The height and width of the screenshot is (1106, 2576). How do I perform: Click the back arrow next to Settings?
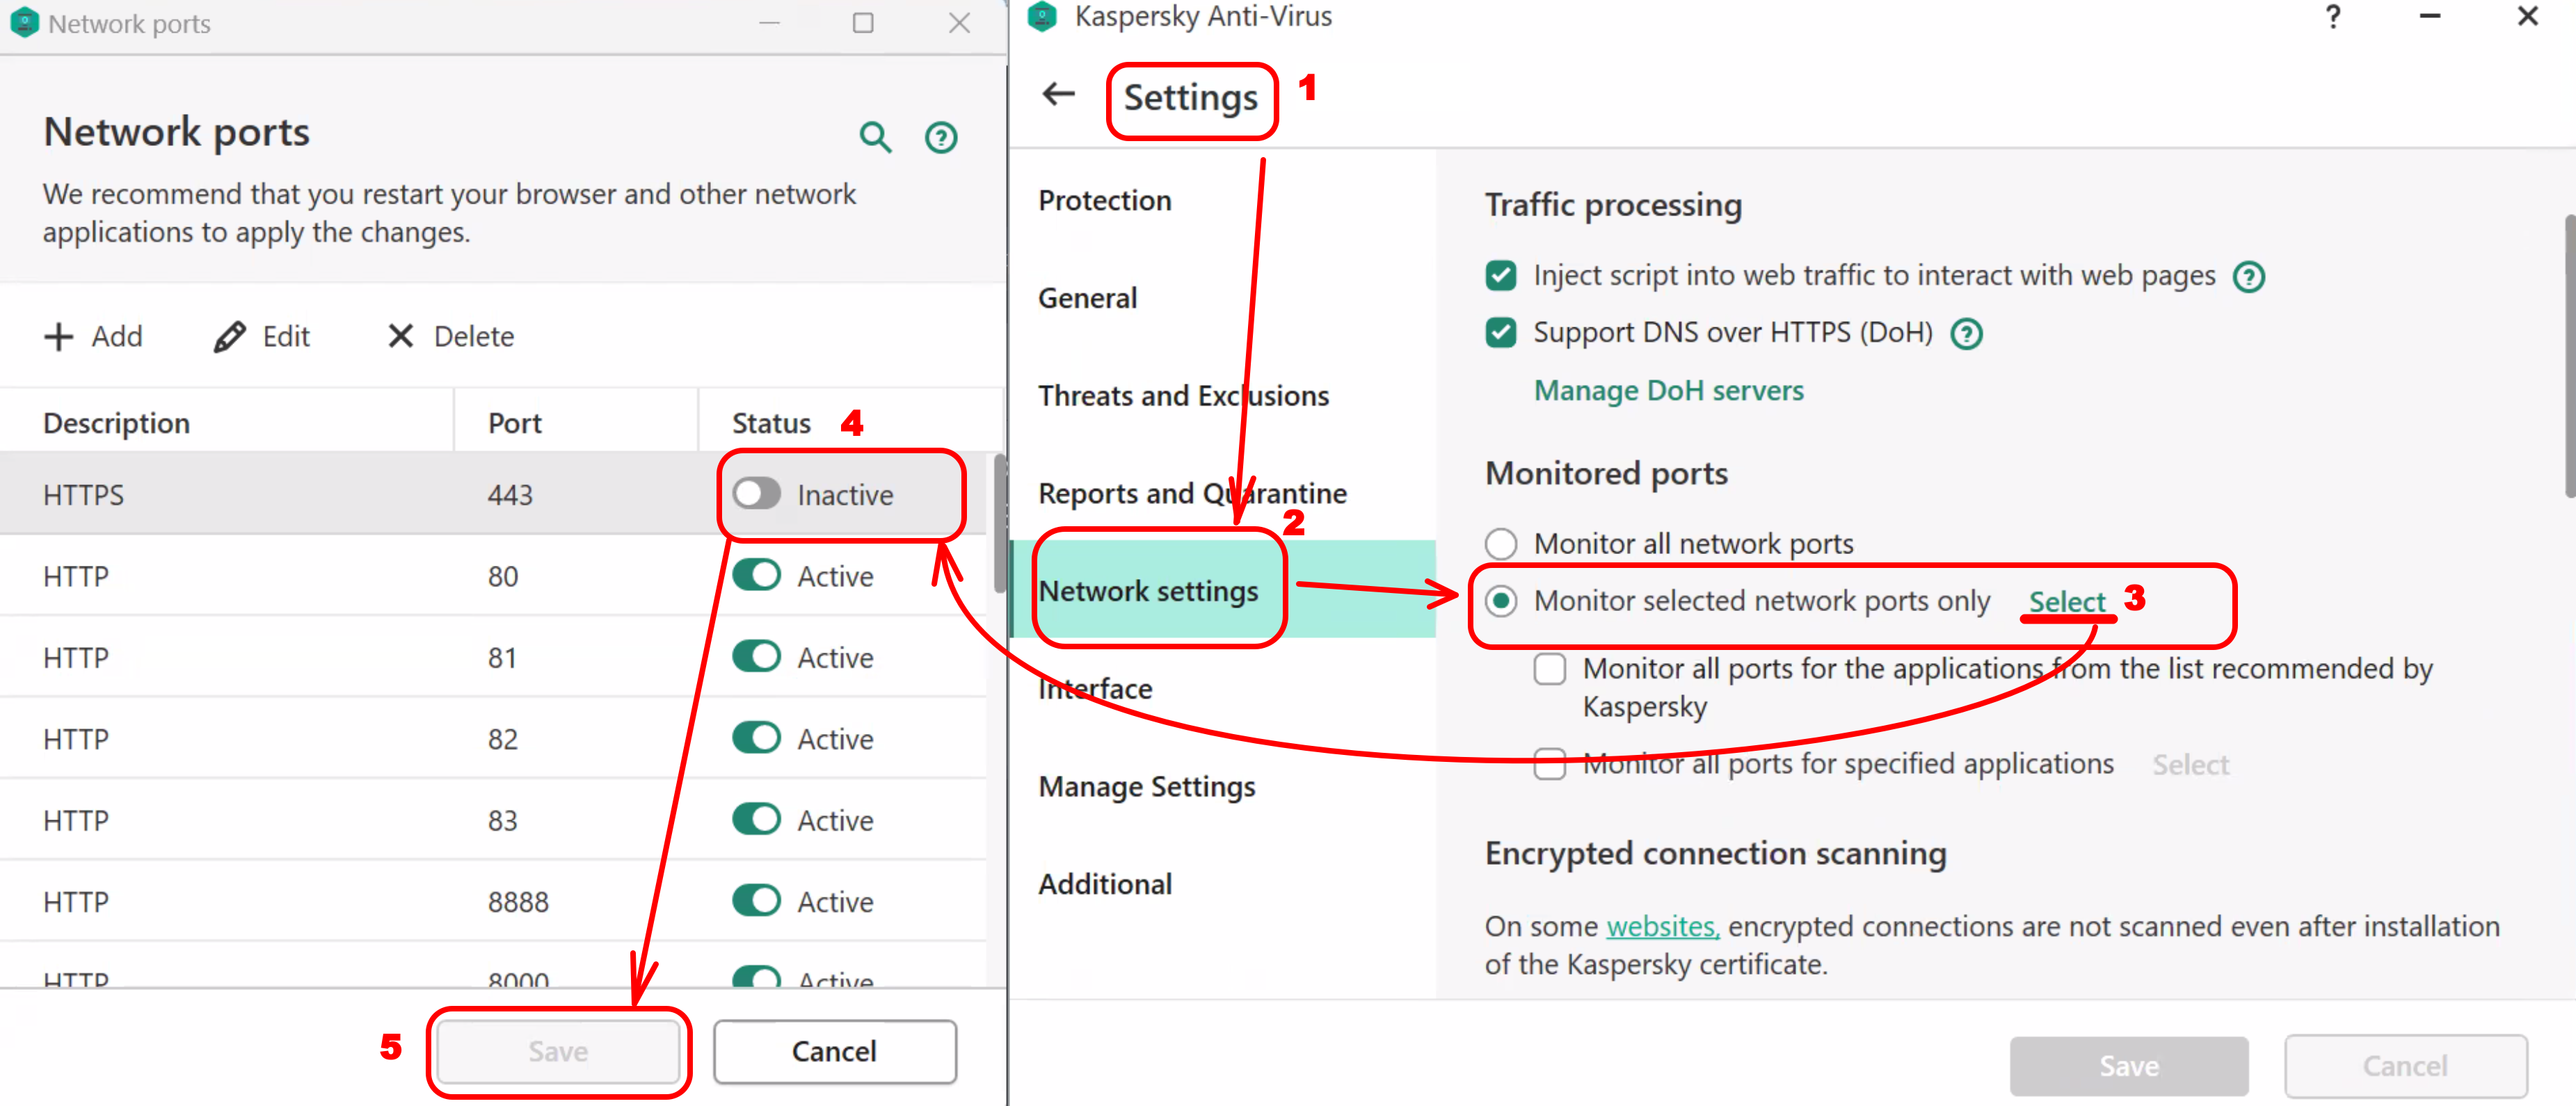[1058, 95]
